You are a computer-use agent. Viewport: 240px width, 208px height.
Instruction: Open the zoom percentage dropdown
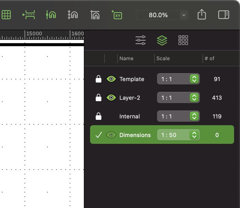click(x=184, y=15)
